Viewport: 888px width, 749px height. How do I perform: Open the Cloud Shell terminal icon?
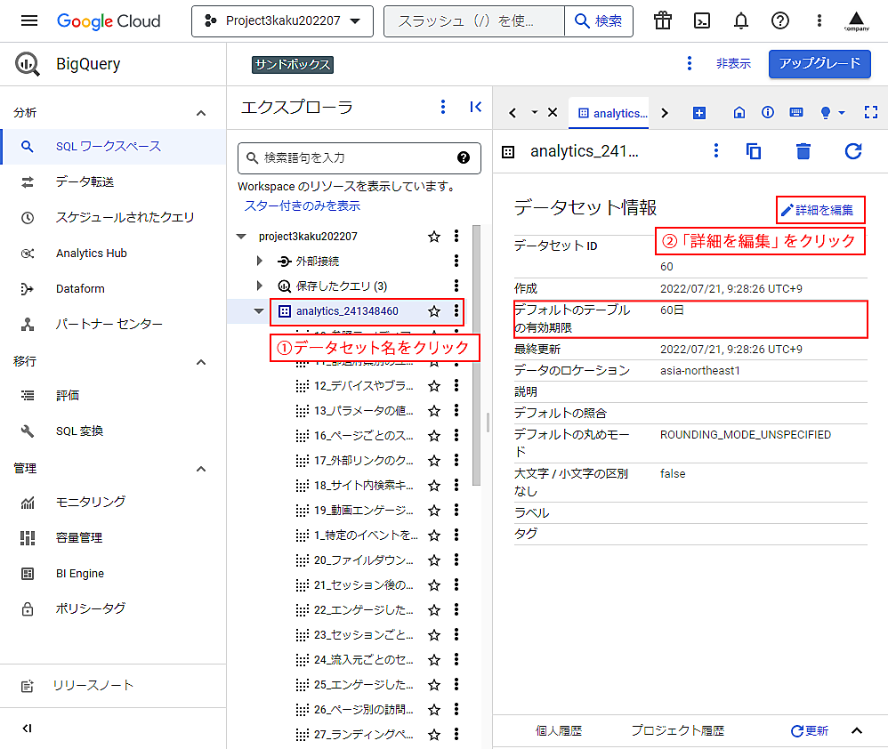point(702,21)
